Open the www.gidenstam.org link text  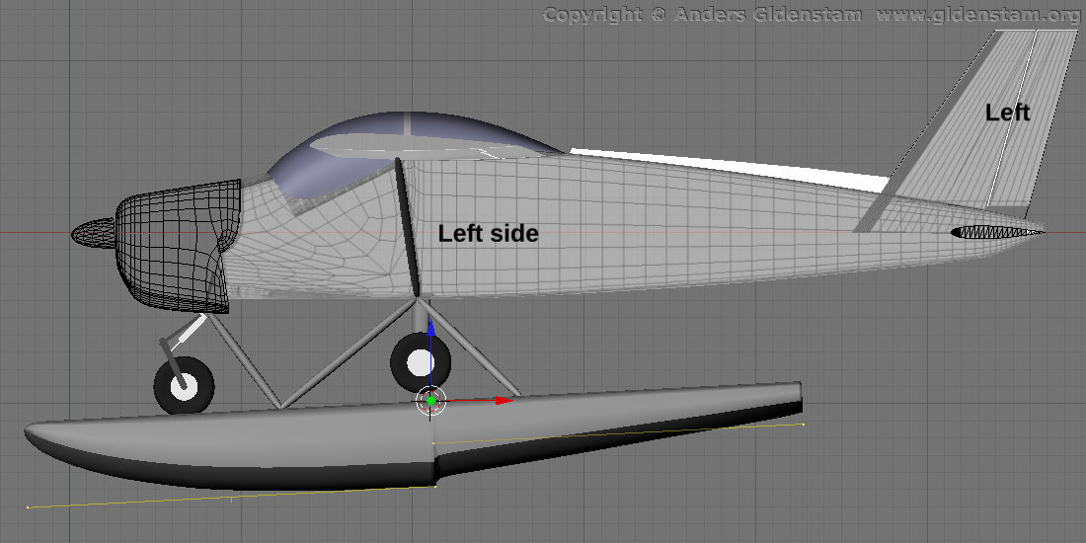[x=978, y=14]
